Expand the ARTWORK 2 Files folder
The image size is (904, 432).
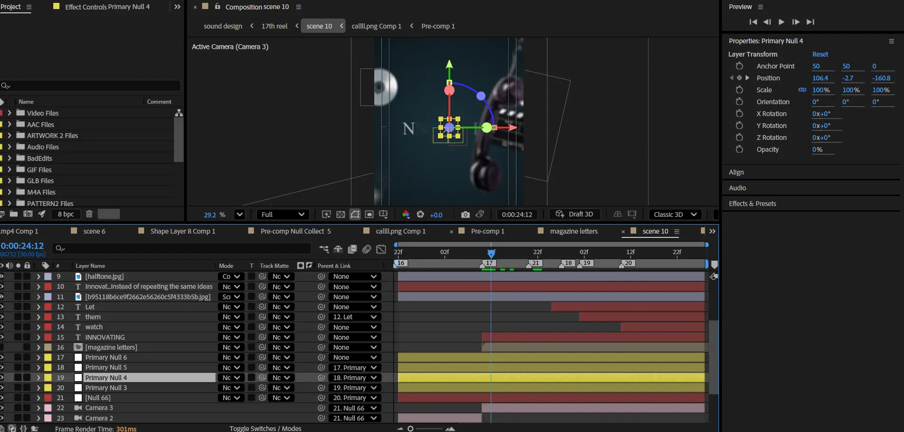point(9,136)
